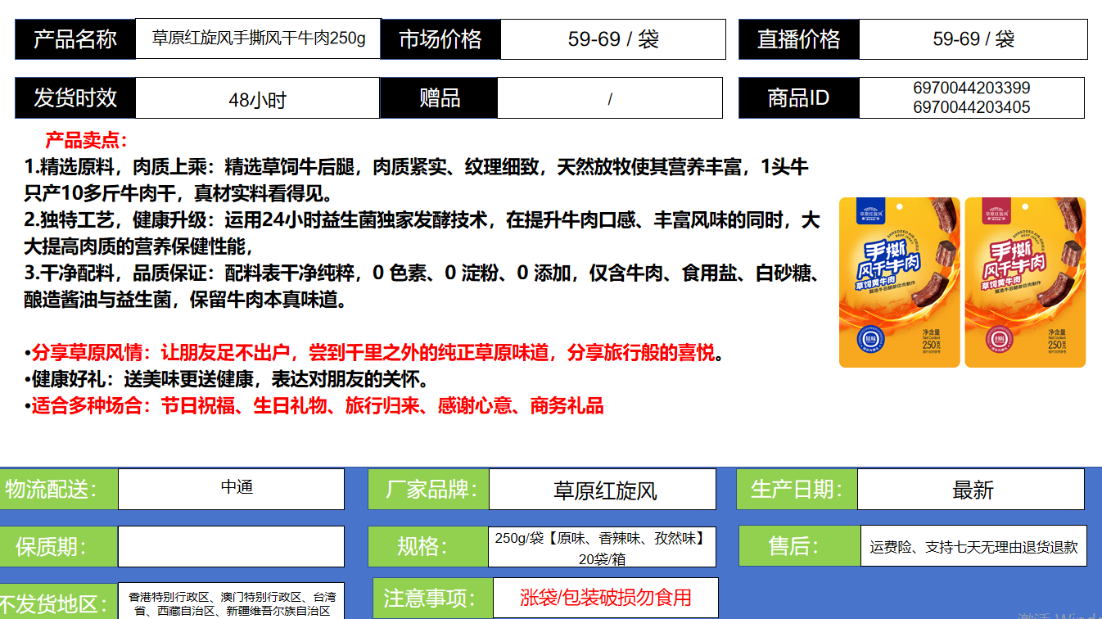Image resolution: width=1102 pixels, height=619 pixels.
Task: Select the 不发货地区 regions list cell
Action: tap(231, 603)
